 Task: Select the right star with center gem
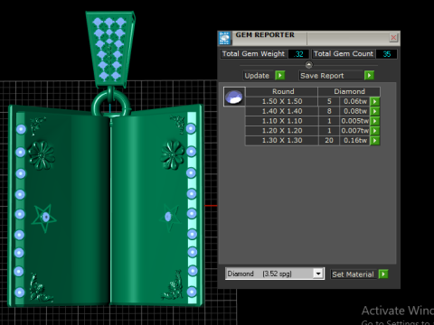pos(170,217)
